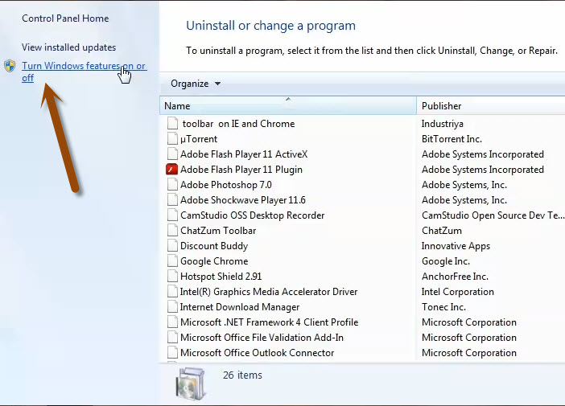
Task: Click the 'Intel Corporation' publisher cell
Action: 458,292
